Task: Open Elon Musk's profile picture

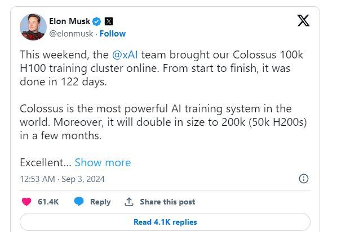Action: coord(33,27)
